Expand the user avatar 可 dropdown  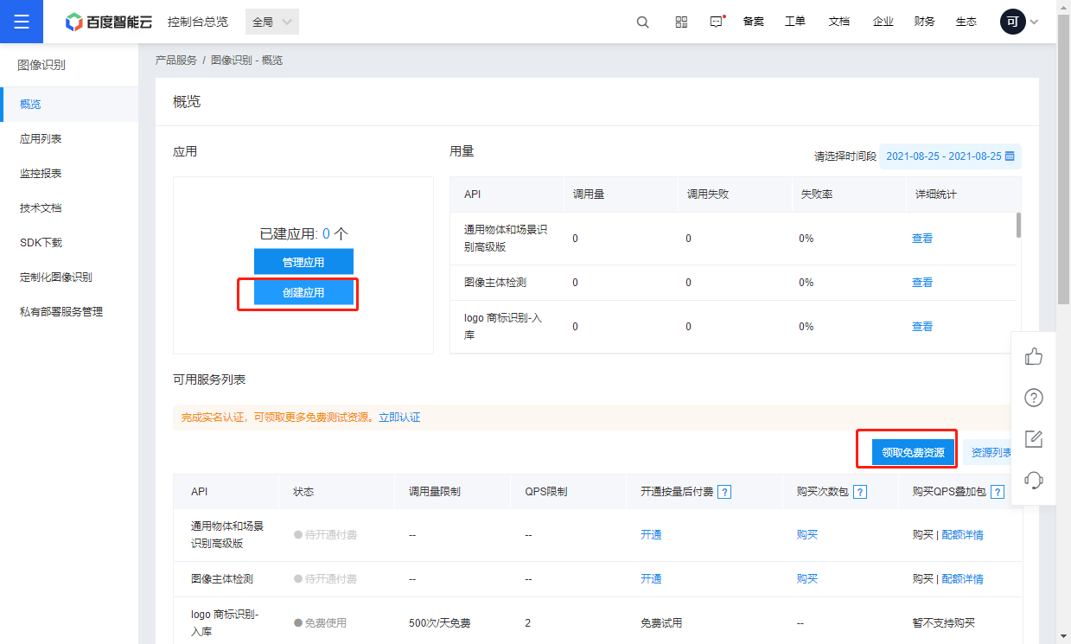pos(1020,22)
